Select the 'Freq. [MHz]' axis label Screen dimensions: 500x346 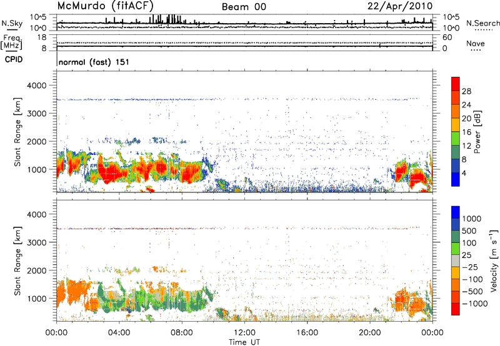[x=11, y=42]
